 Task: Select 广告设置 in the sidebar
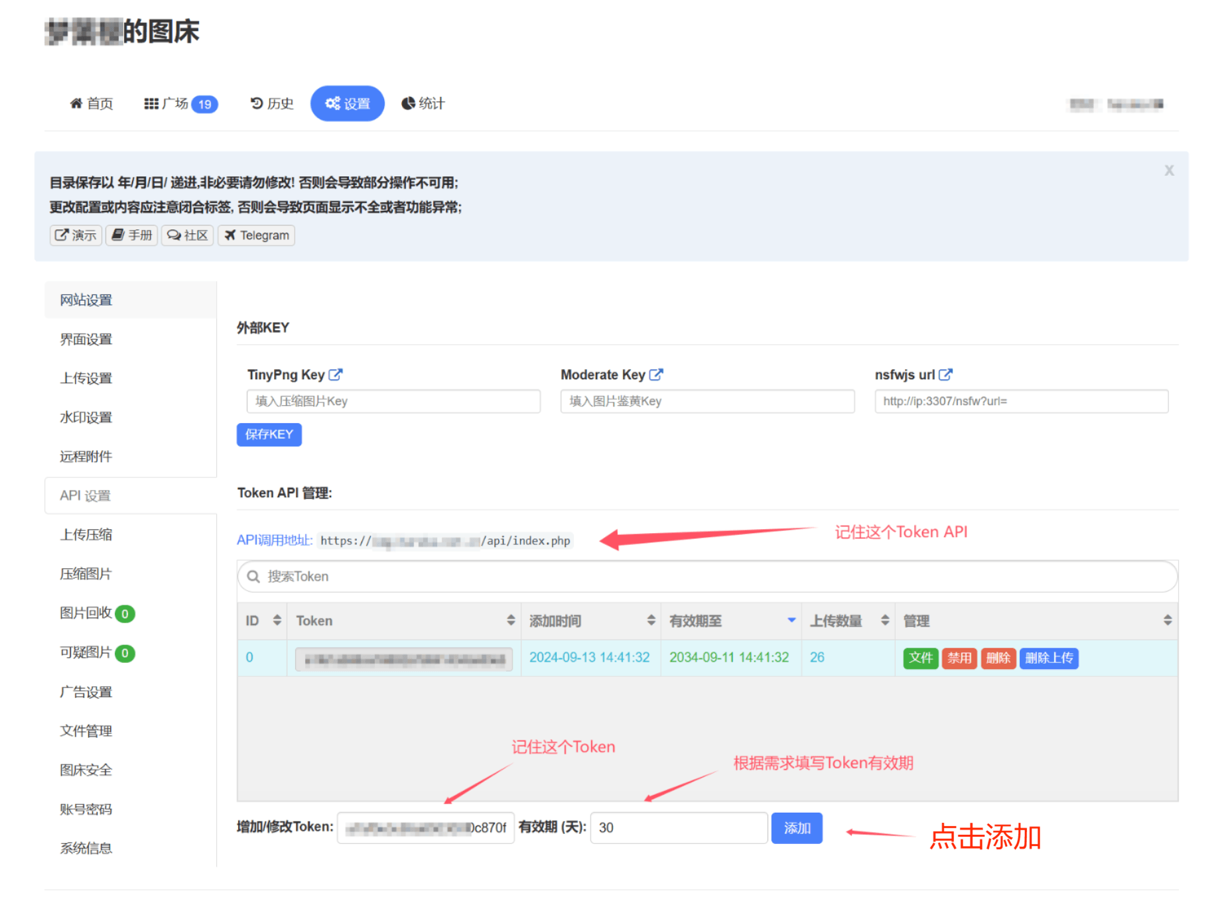click(130, 692)
